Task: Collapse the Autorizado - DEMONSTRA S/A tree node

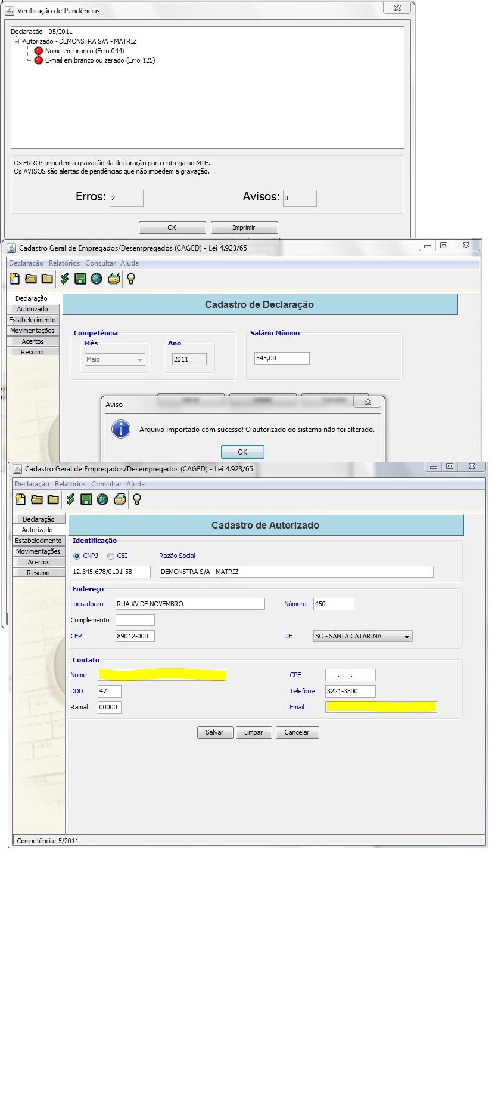Action: [17, 41]
